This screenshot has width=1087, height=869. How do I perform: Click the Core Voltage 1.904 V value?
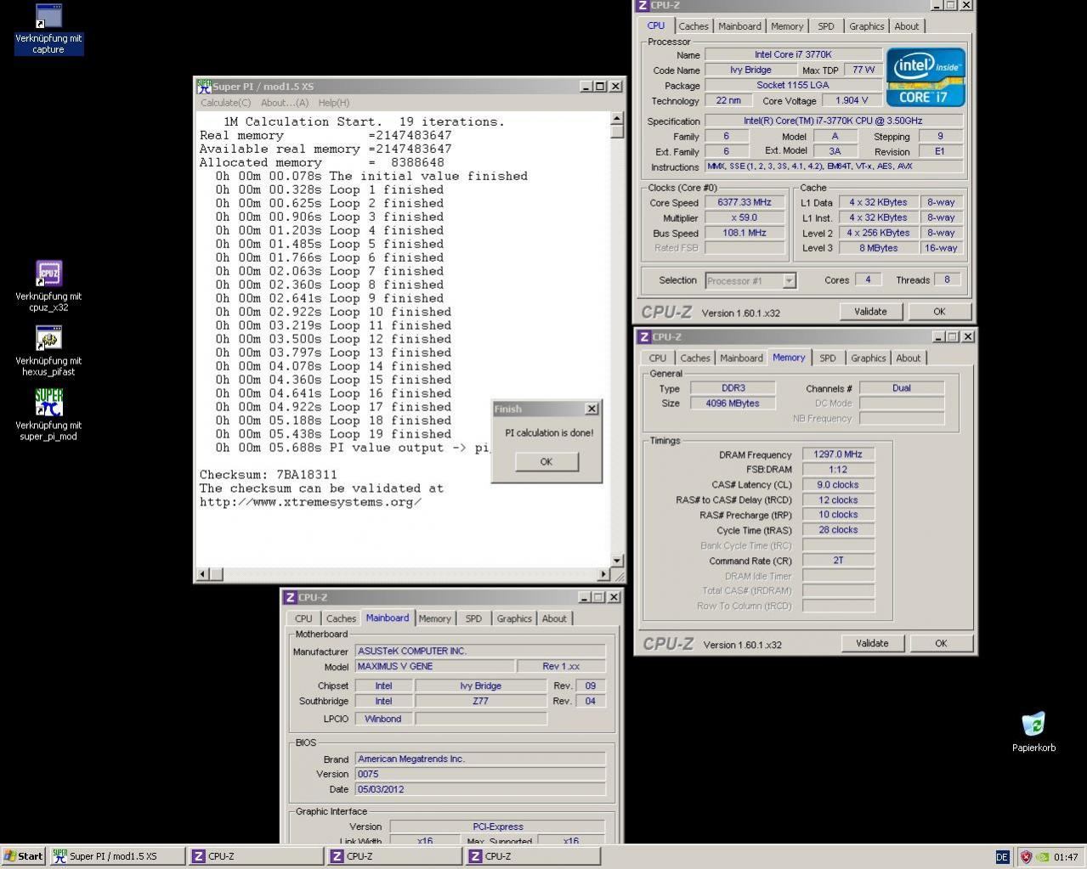(x=852, y=100)
